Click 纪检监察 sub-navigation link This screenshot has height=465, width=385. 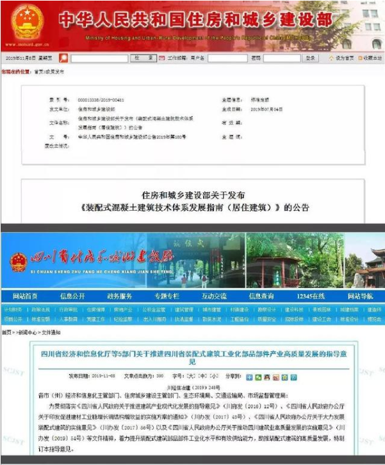123,319
